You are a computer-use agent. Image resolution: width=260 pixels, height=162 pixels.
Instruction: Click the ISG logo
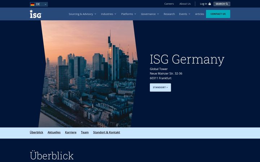point(36,14)
